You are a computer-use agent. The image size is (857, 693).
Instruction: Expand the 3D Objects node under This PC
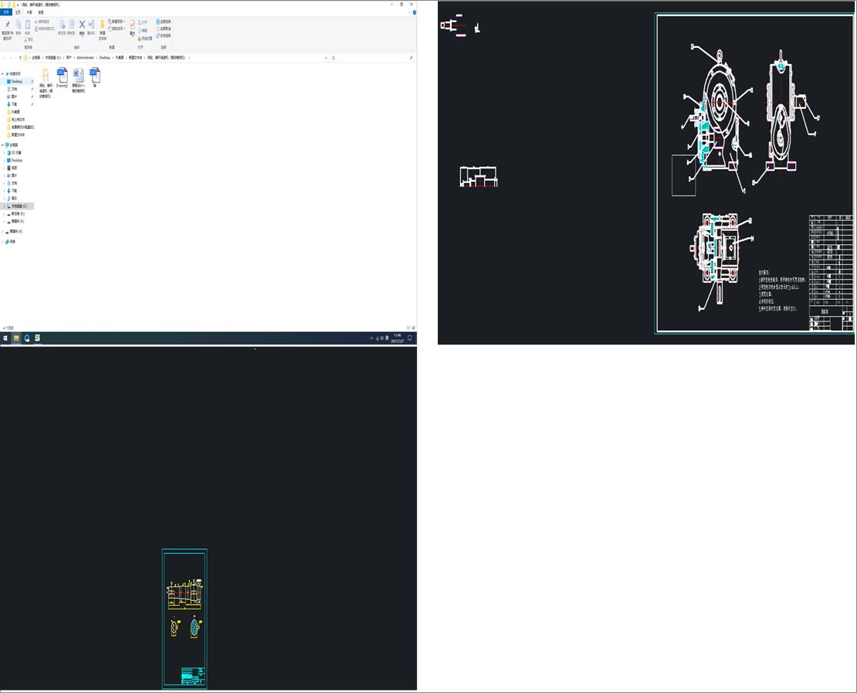click(5, 153)
